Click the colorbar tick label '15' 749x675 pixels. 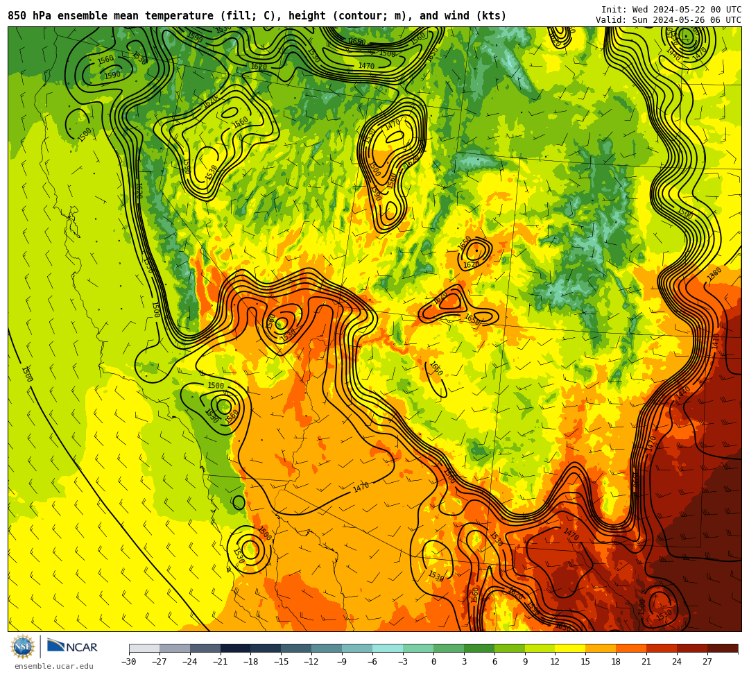585,662
